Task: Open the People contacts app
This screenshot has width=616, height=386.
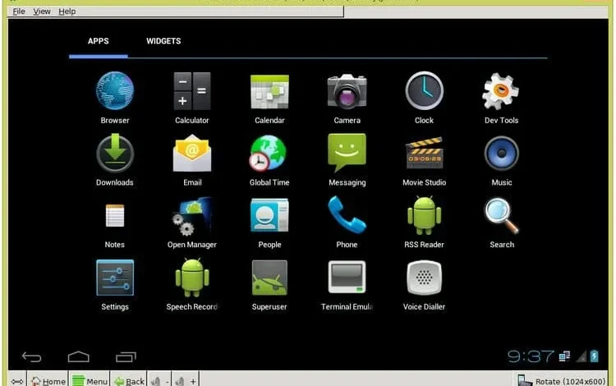Action: (269, 215)
